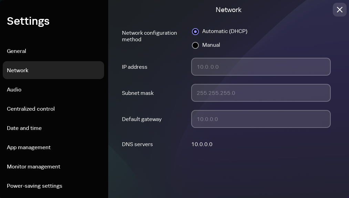Open the Audio settings page

click(x=14, y=89)
